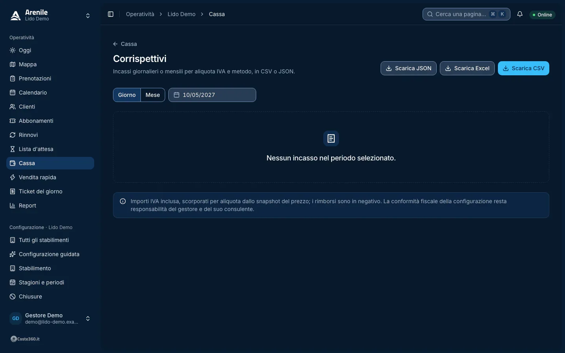Open Calendario in the sidebar
Viewport: 565px width, 353px height.
(50, 93)
